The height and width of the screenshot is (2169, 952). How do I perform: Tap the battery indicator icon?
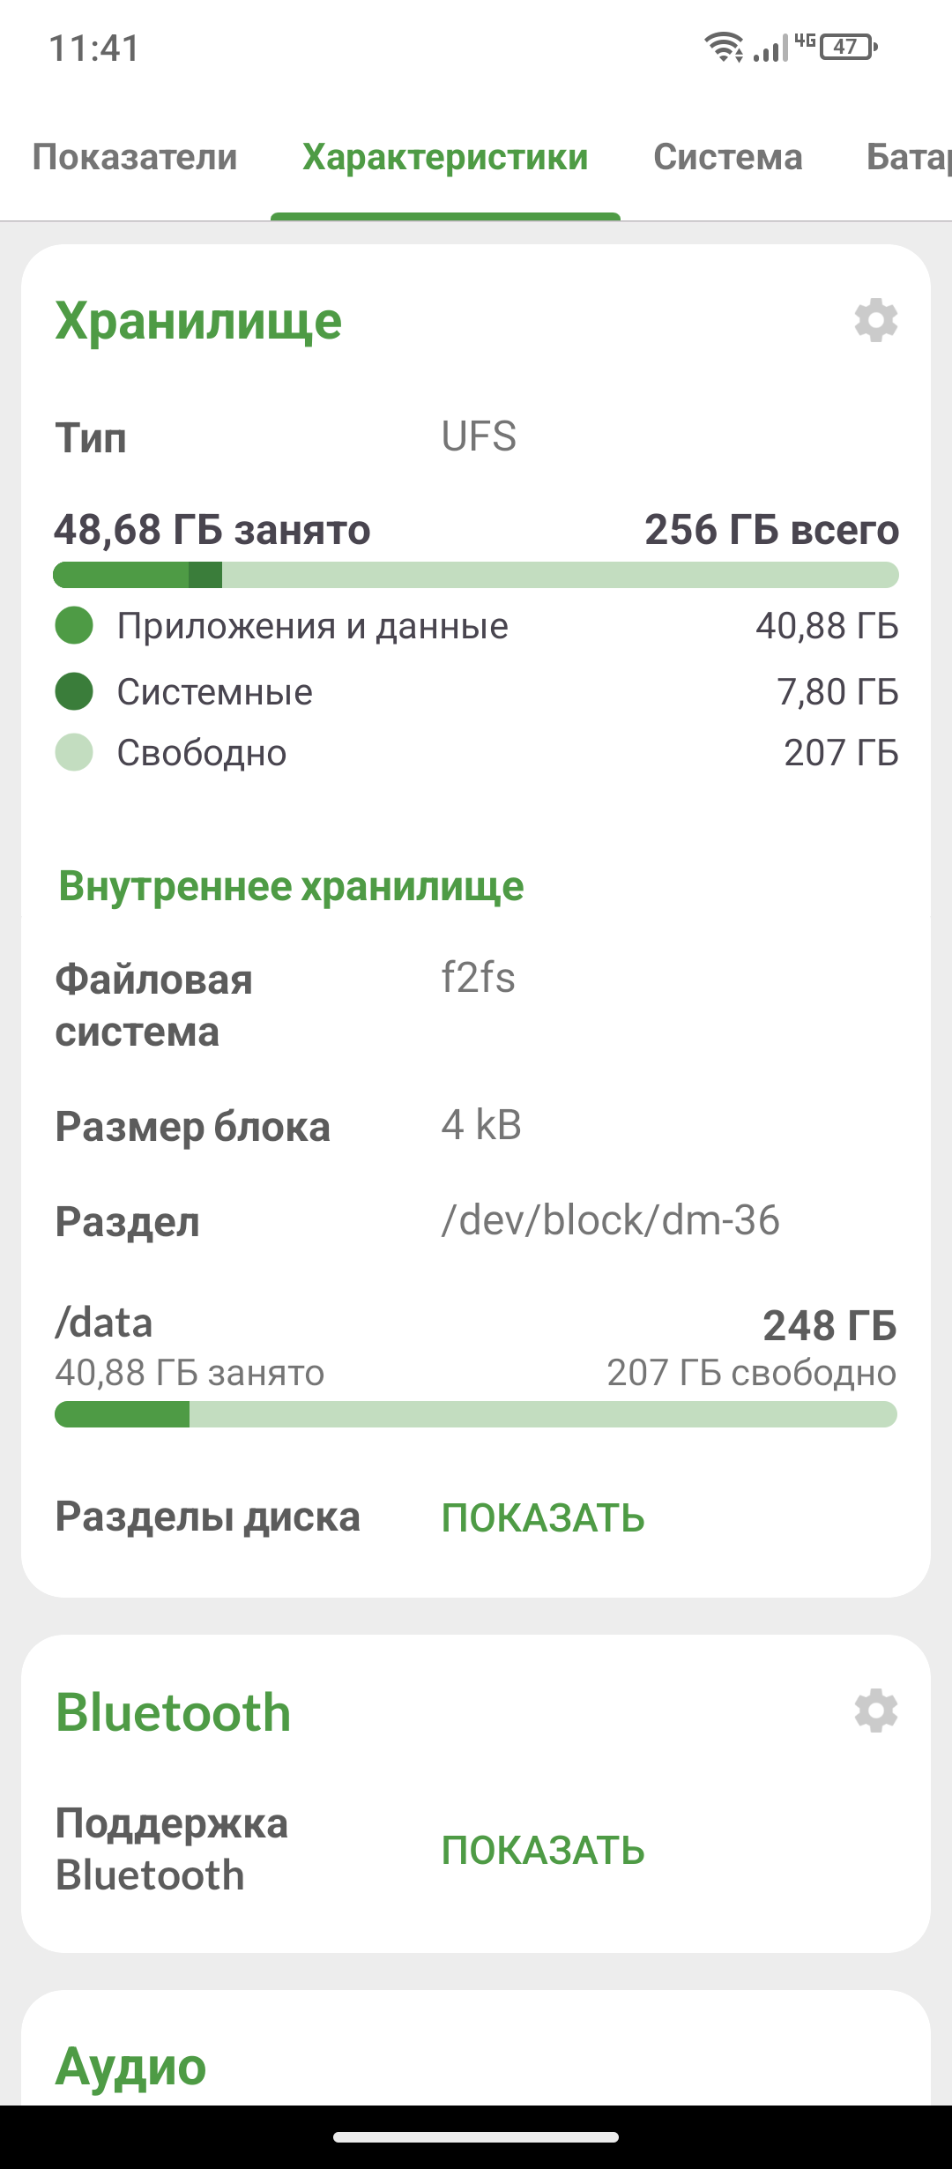point(849,47)
